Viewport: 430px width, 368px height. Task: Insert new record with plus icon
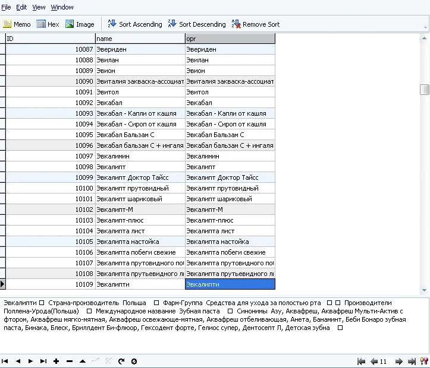tap(57, 361)
